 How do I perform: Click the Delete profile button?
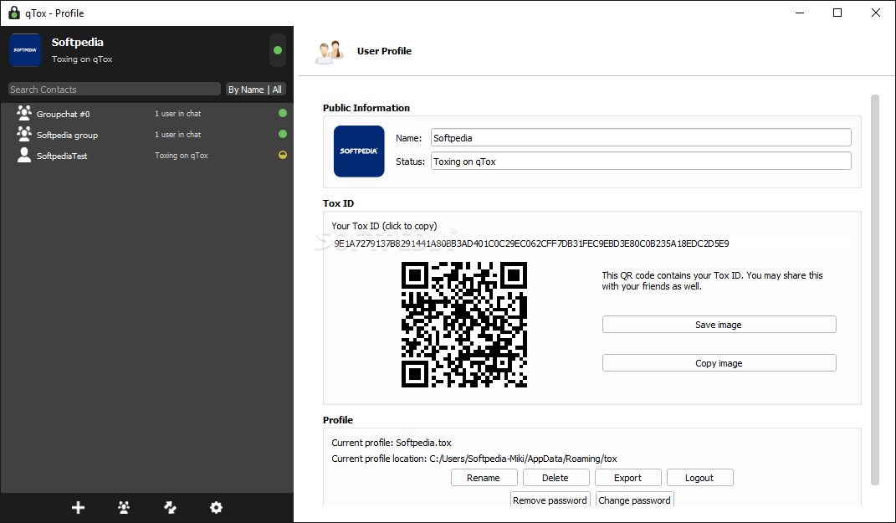click(556, 478)
